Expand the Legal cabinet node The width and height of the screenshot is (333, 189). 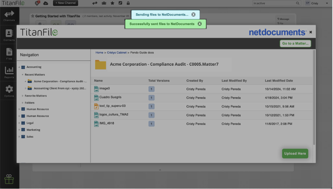(x=19, y=123)
